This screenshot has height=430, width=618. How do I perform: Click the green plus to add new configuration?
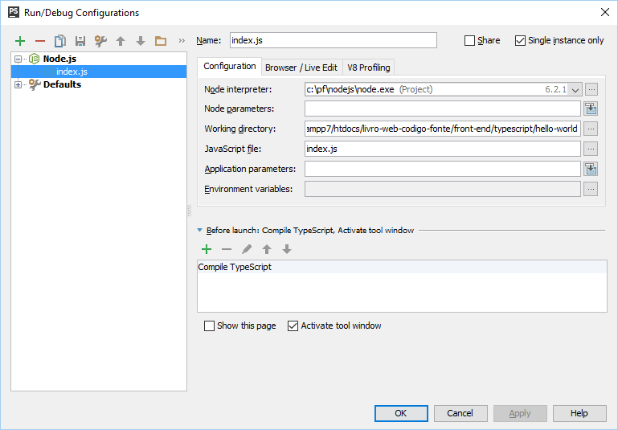tap(20, 41)
